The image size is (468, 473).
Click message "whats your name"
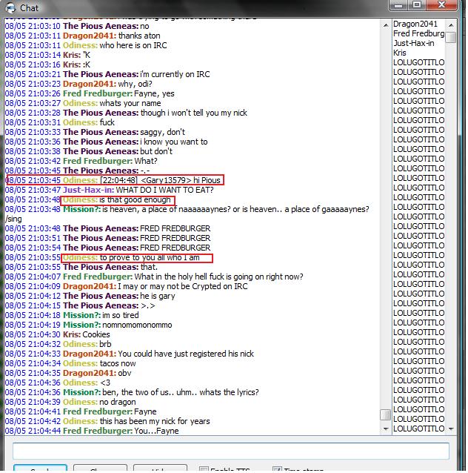130,103
